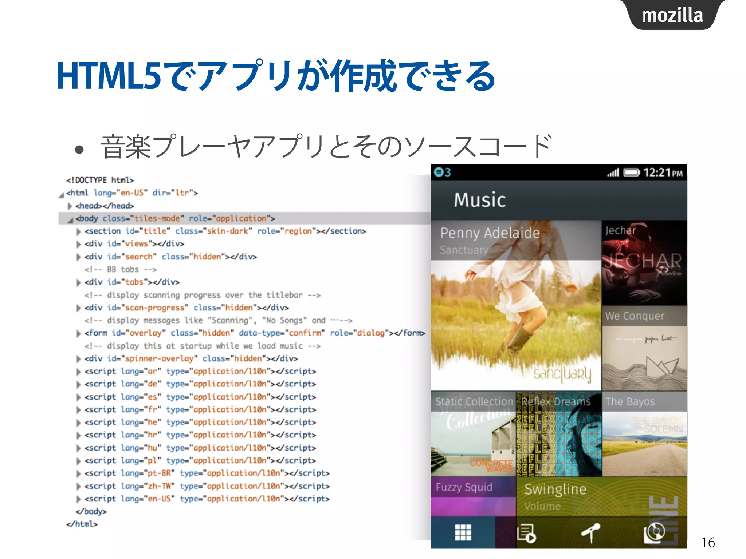
Task: Select the scanning progress comment line
Action: [203, 295]
